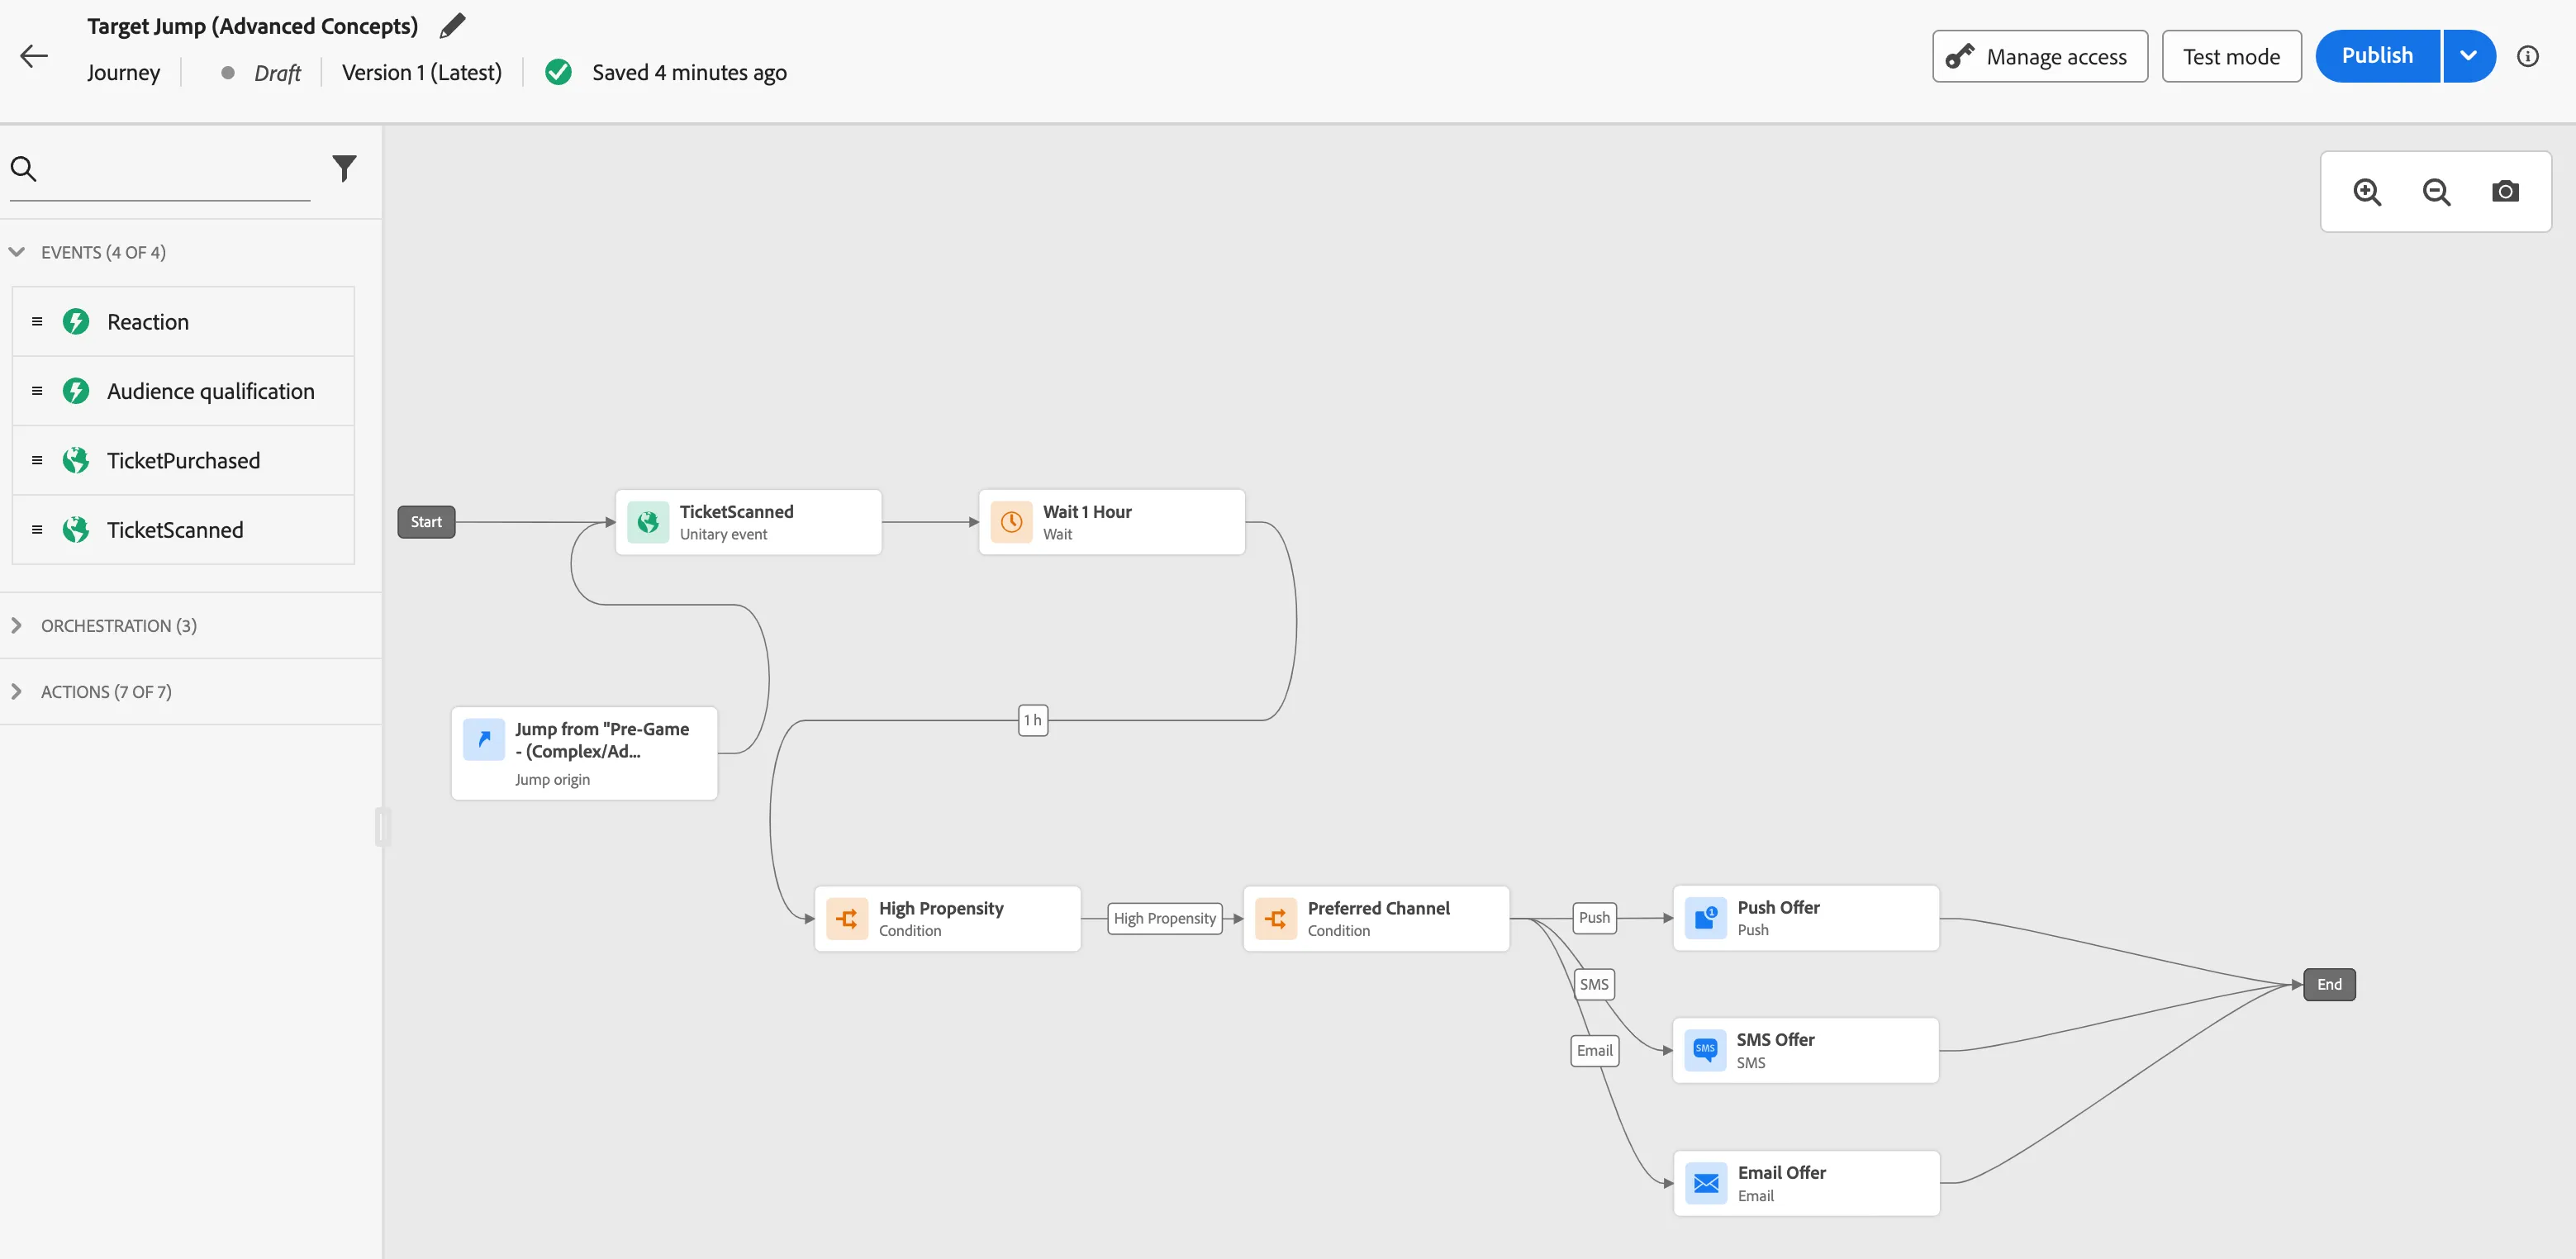Click the SMS Offer node icon
Screen dimensions: 2576x1259
(x=1705, y=1050)
